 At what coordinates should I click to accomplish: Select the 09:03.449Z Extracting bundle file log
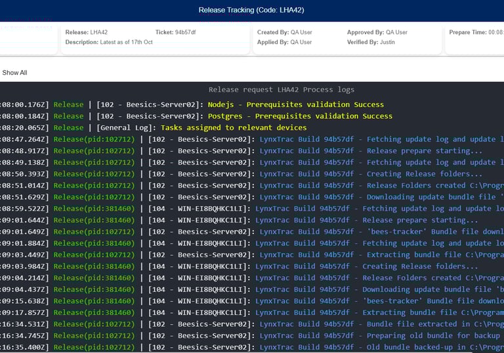[x=252, y=255]
